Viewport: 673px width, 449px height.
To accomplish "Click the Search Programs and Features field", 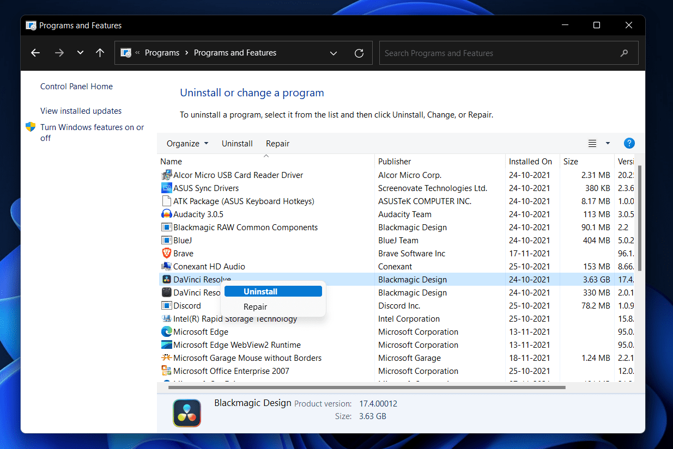I will pyautogui.click(x=508, y=53).
